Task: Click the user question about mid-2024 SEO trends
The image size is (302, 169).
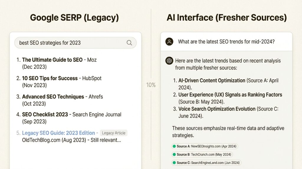Action: (x=226, y=42)
